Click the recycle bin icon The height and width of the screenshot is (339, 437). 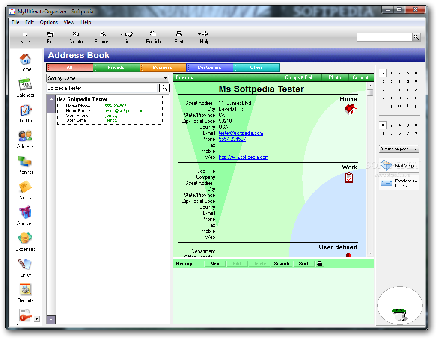(x=399, y=314)
